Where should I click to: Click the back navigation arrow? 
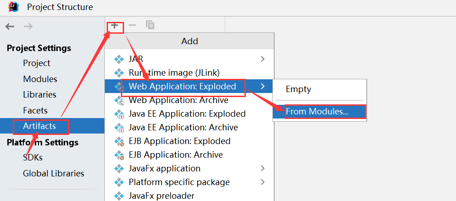[x=10, y=26]
